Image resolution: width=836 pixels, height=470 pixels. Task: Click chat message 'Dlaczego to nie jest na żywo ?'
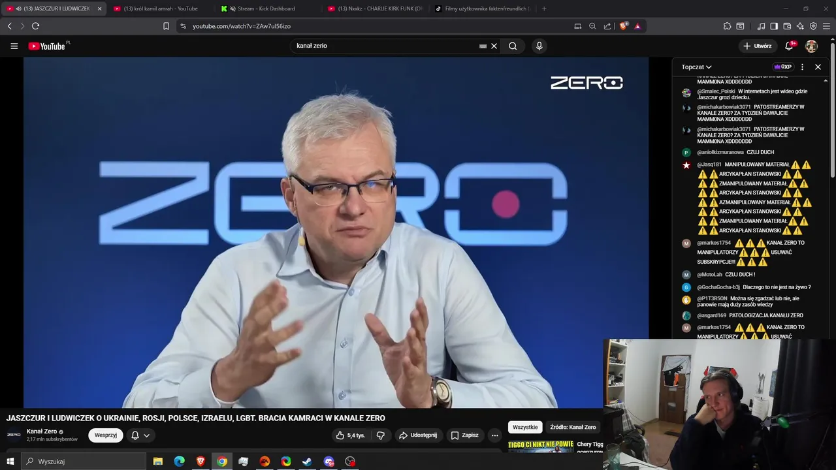(x=777, y=287)
